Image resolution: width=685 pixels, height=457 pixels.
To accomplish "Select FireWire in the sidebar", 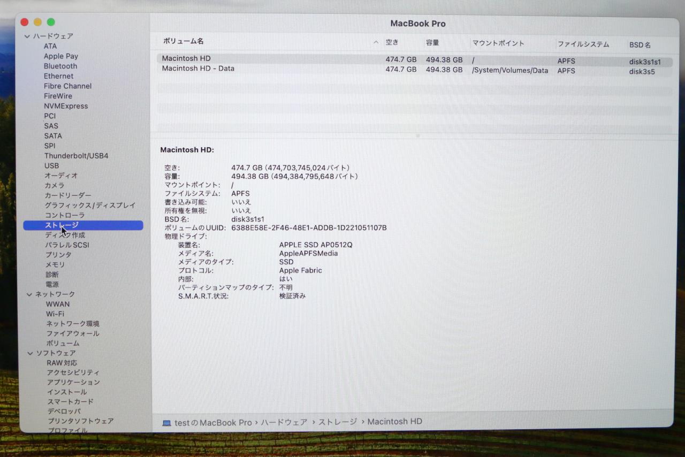I will pos(58,96).
